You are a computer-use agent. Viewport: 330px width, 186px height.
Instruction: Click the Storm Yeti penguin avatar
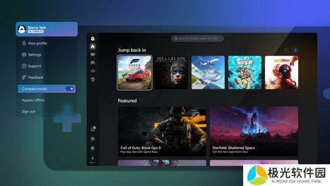point(22,29)
